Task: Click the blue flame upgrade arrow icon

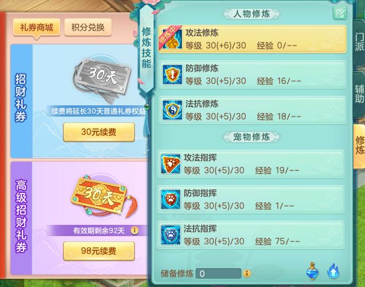Action: (x=333, y=271)
